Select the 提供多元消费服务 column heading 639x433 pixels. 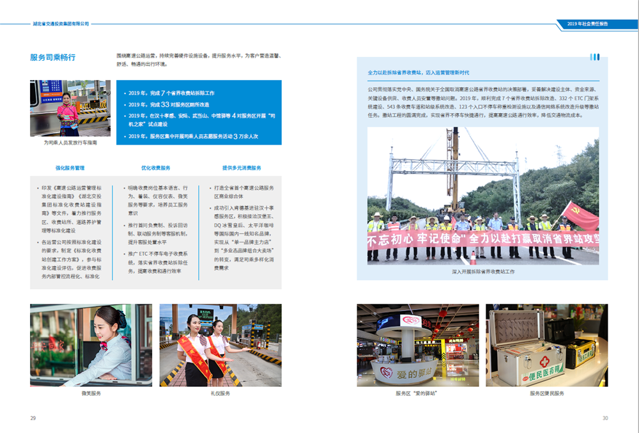pyautogui.click(x=242, y=168)
